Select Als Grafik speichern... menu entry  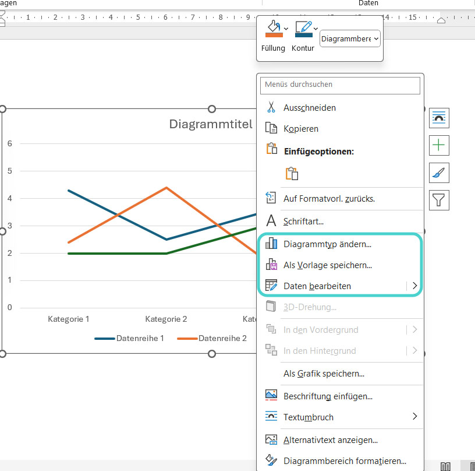coord(340,374)
